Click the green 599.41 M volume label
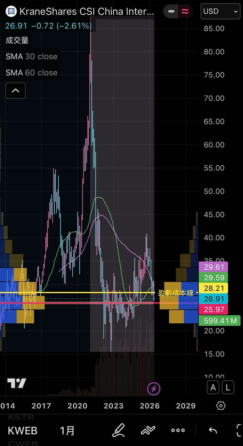Viewport: 243px width, 446px height. click(220, 320)
